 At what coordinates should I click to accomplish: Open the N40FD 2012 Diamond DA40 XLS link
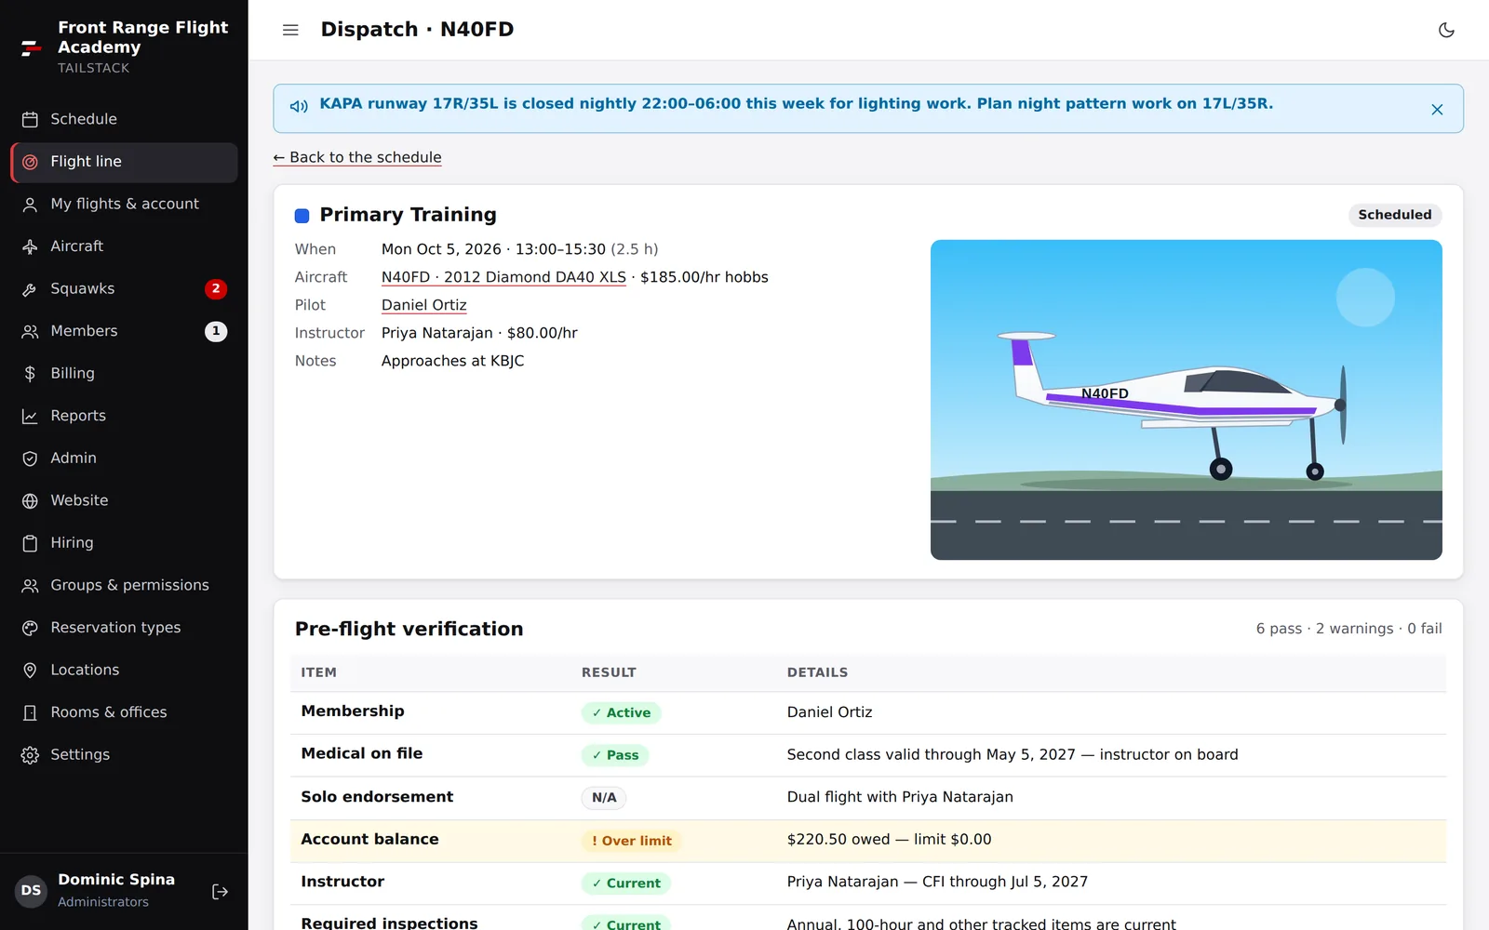[503, 277]
